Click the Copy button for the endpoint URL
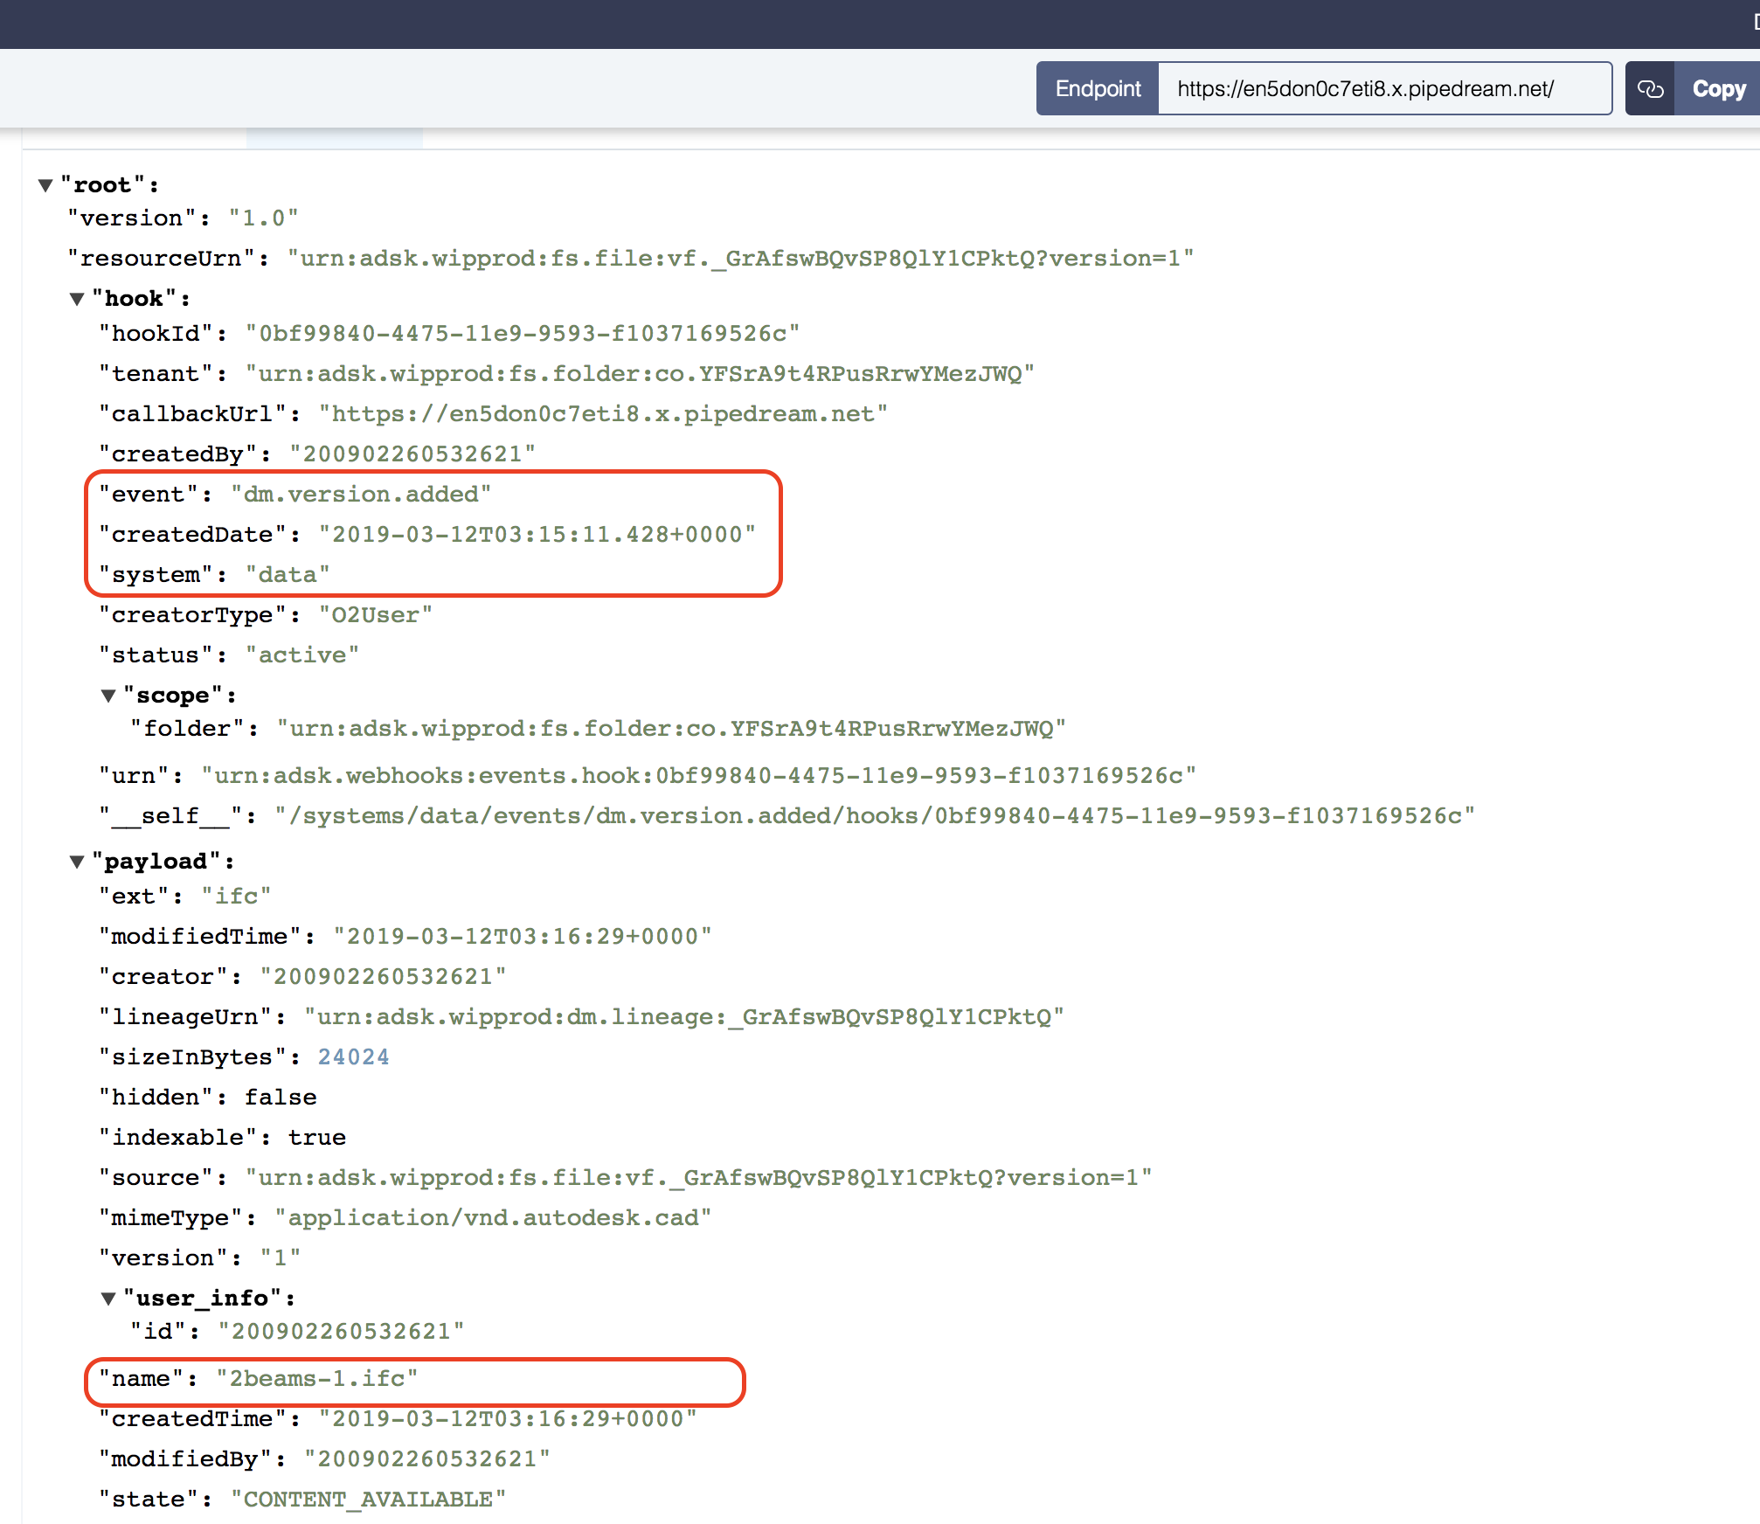Image resolution: width=1760 pixels, height=1524 pixels. click(x=1717, y=87)
